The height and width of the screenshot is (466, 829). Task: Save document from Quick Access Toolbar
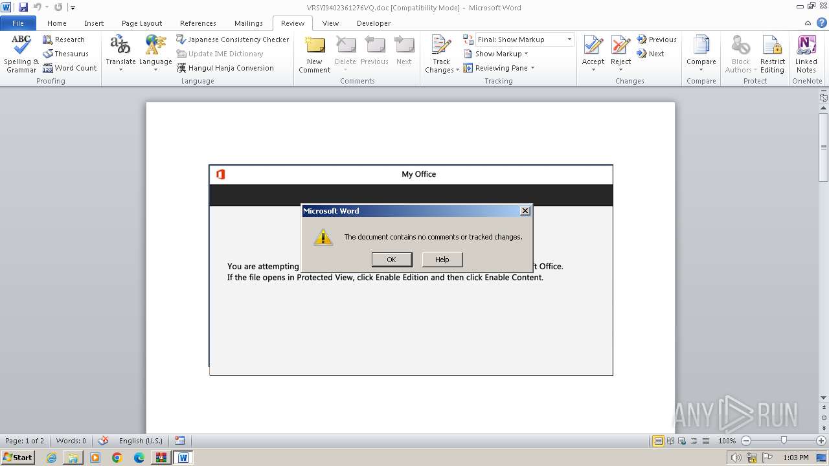coord(23,7)
